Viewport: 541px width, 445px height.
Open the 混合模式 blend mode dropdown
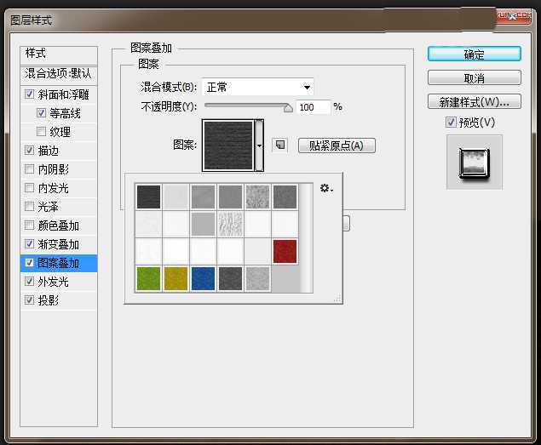(x=257, y=87)
